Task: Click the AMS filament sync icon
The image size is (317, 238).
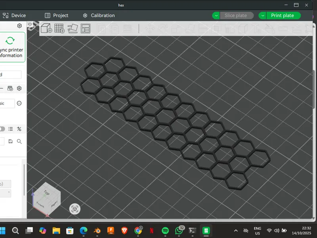Action: (10, 88)
